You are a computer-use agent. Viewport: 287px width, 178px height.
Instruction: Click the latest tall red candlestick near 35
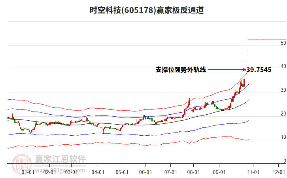tap(244, 83)
